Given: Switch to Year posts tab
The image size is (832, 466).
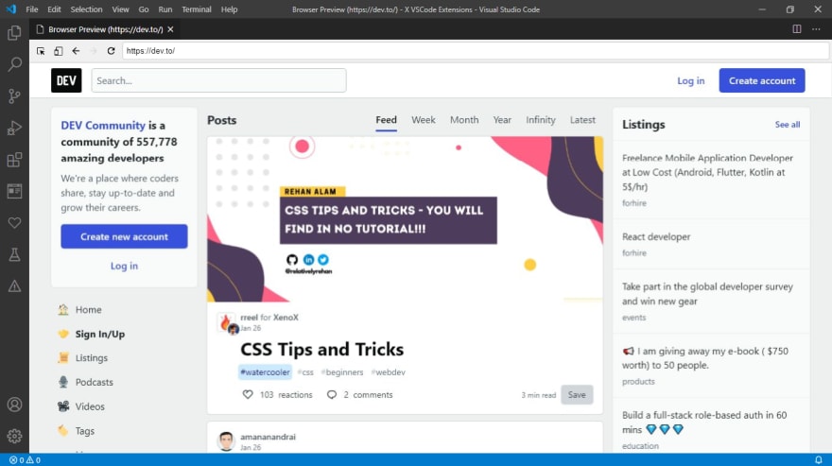Looking at the screenshot, I should [x=502, y=120].
